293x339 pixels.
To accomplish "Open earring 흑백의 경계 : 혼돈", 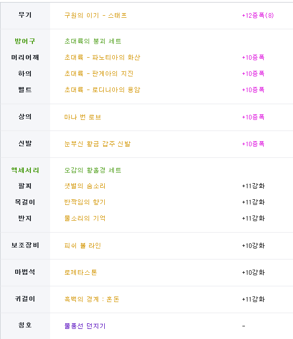I will 92,300.
